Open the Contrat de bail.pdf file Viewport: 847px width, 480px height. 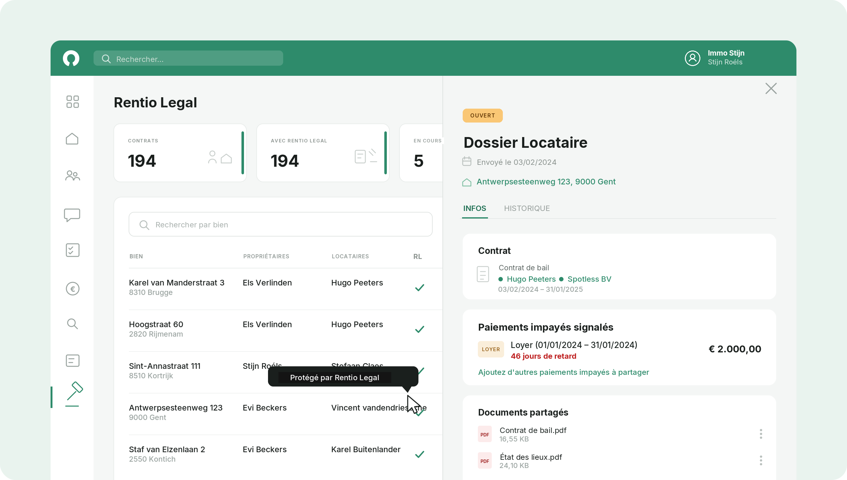(x=533, y=430)
